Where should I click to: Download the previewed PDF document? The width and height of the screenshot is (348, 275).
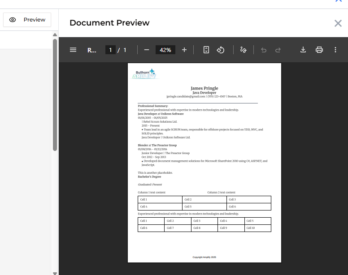(303, 50)
